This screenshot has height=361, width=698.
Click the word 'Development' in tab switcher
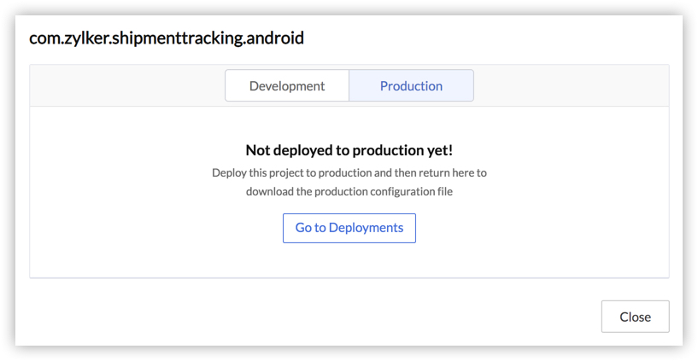pos(287,86)
